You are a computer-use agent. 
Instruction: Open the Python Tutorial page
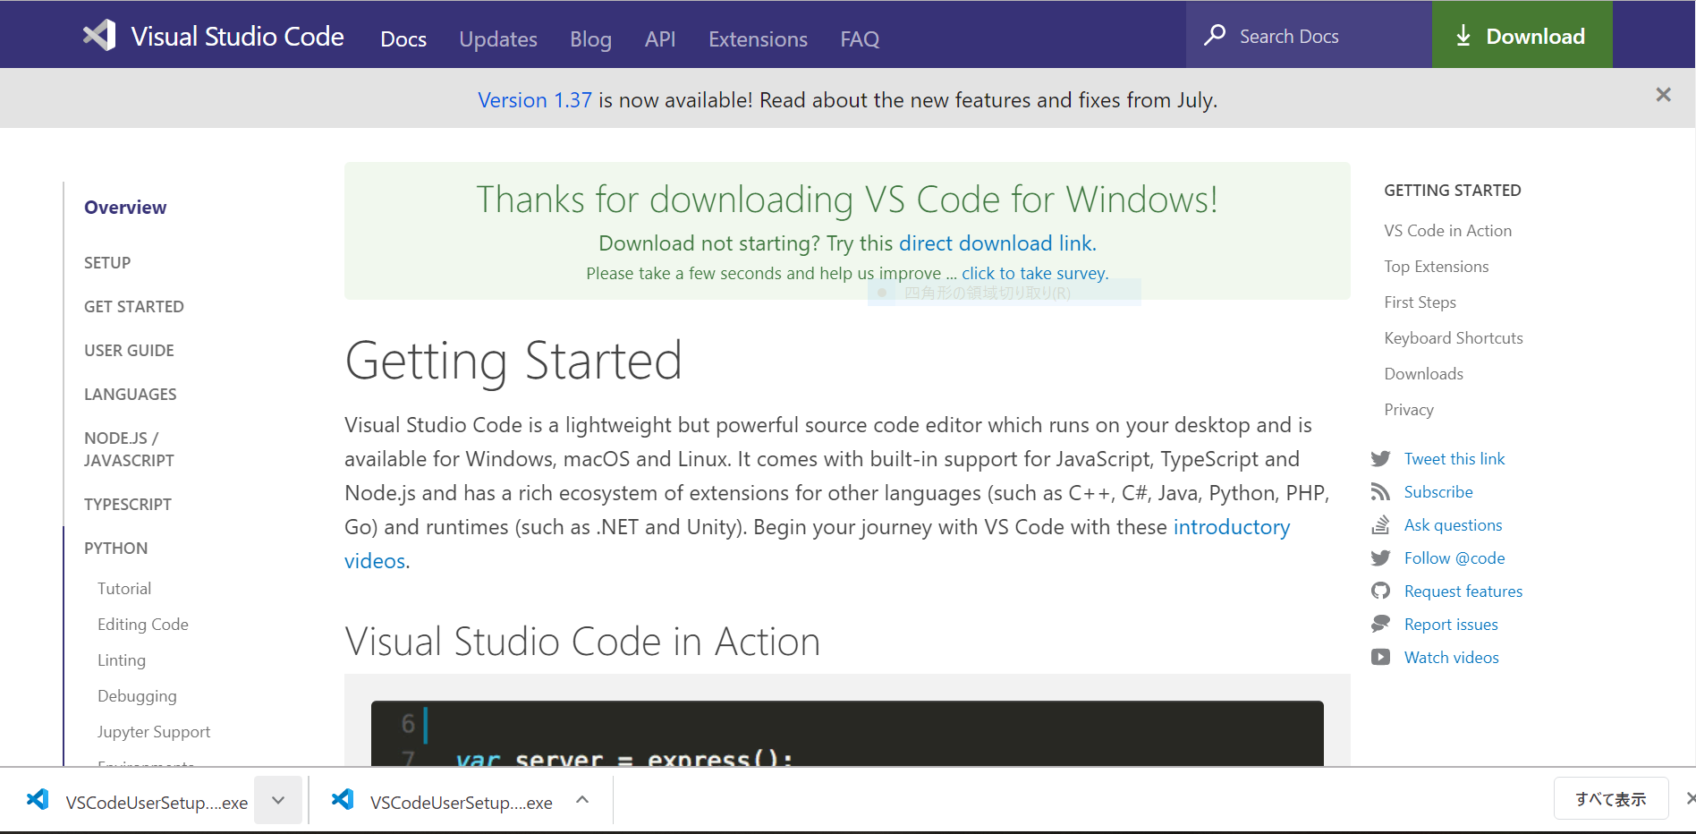124,589
